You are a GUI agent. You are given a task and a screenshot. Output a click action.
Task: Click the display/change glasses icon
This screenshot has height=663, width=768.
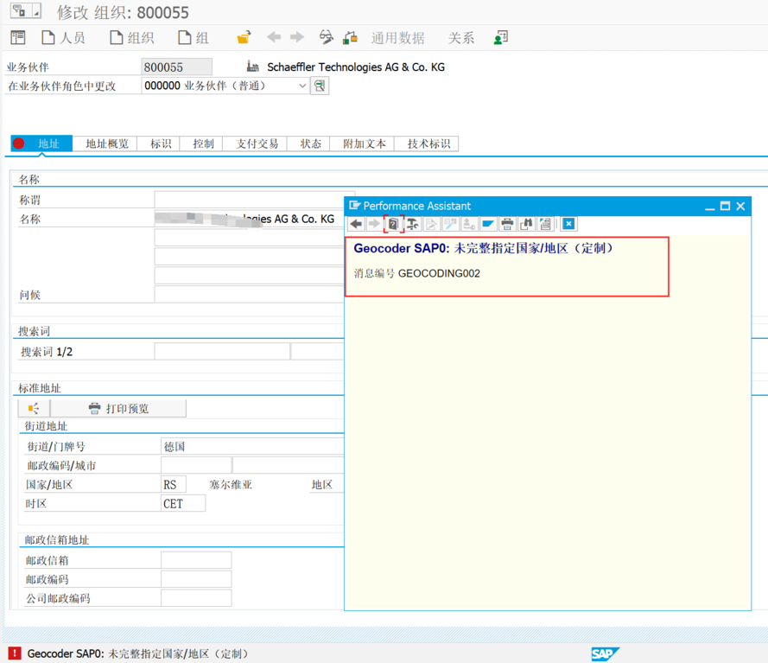pos(326,38)
